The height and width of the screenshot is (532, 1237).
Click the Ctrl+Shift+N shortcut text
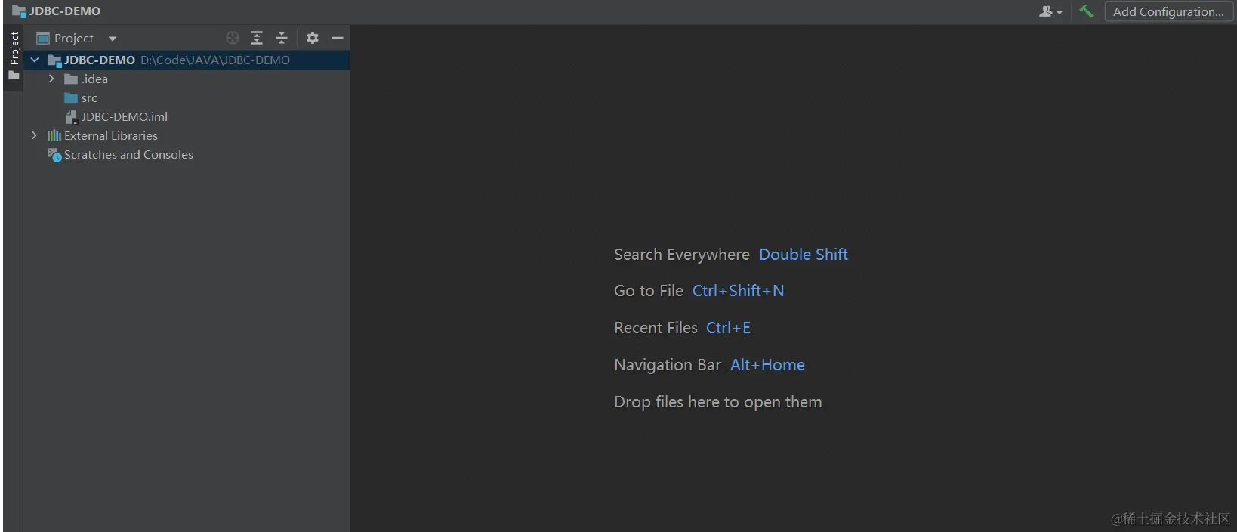738,291
